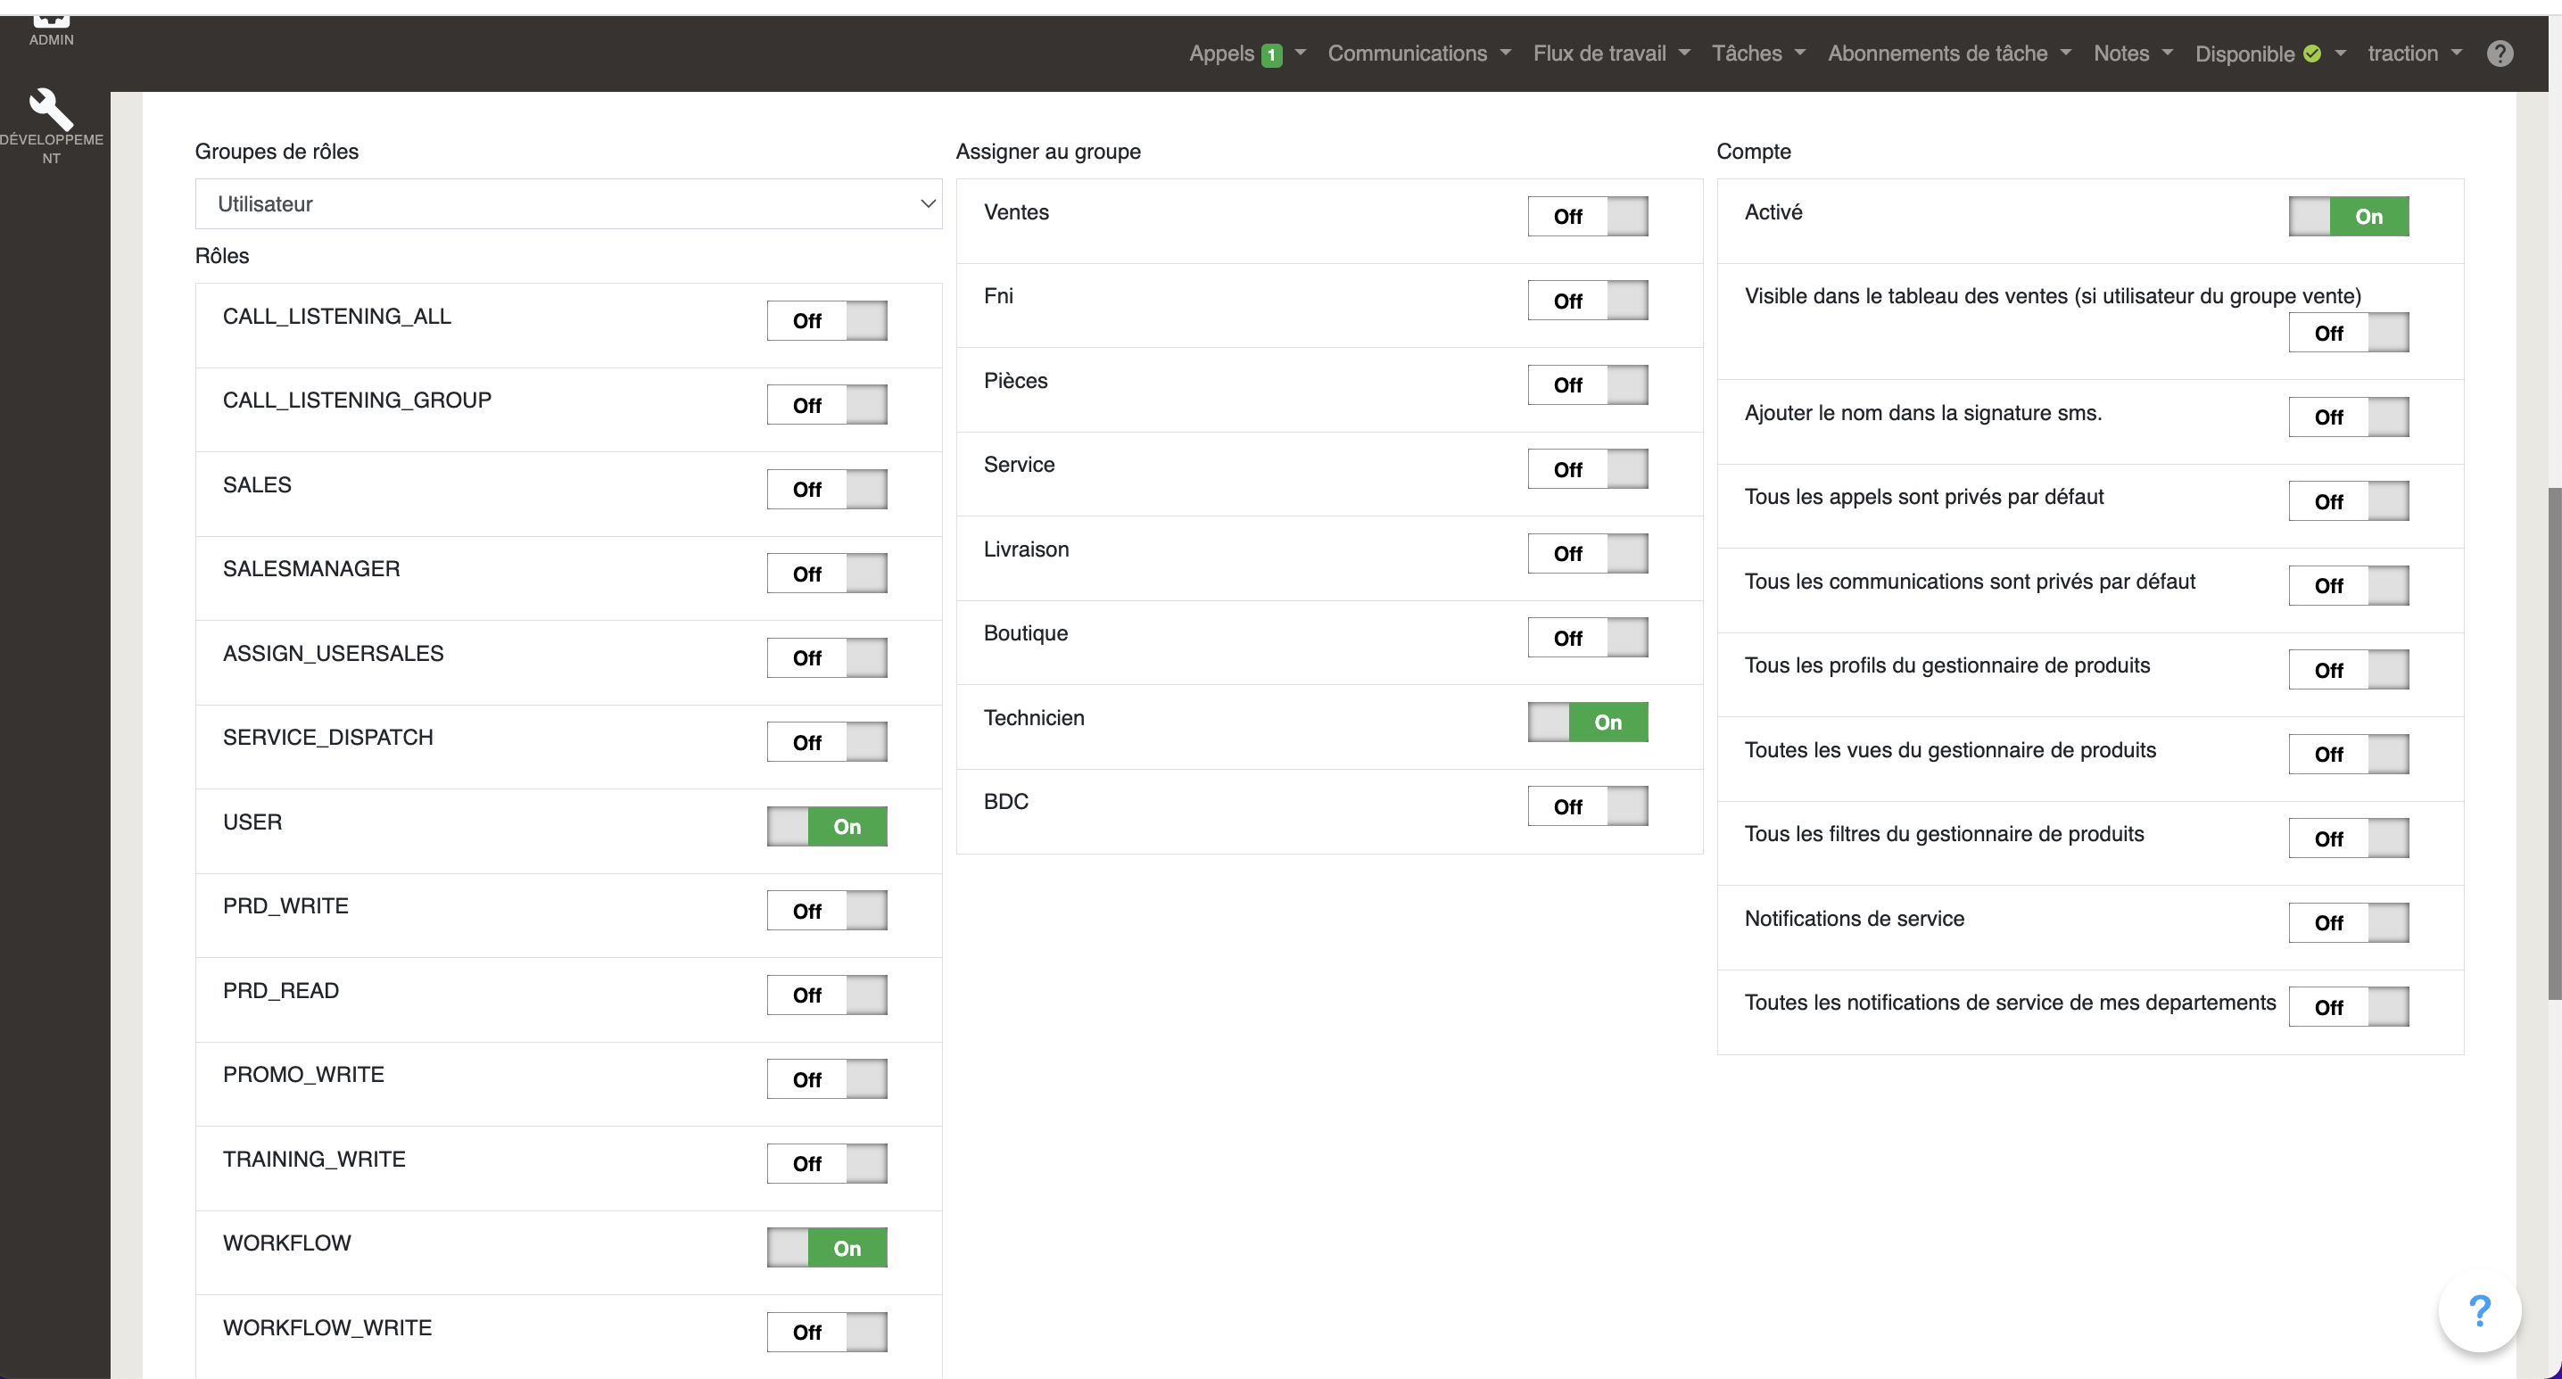Click the green available status checkmark
The image size is (2562, 1379).
(2311, 54)
